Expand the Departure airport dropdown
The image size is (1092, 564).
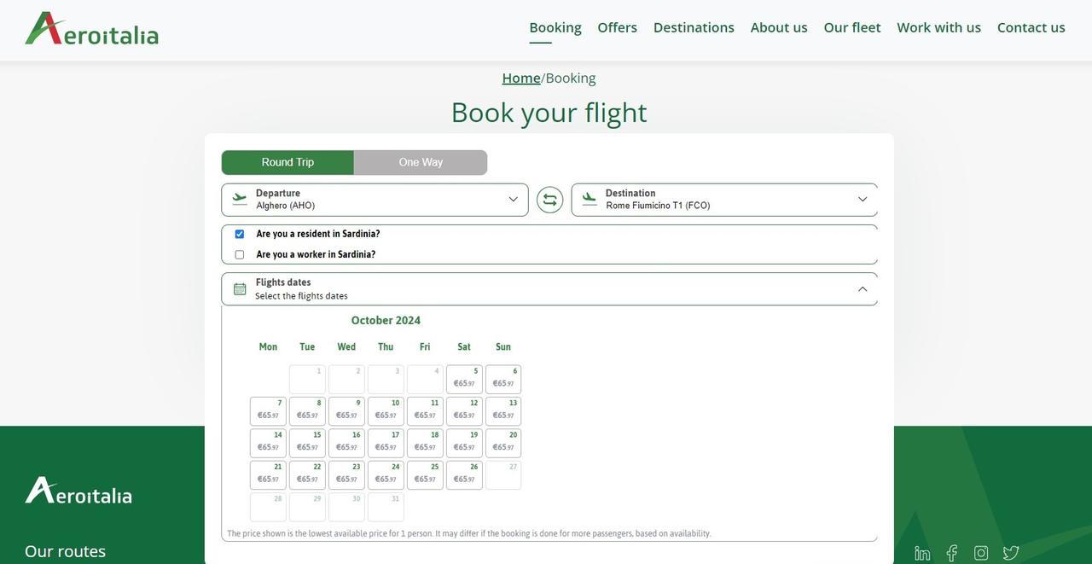pyautogui.click(x=513, y=200)
